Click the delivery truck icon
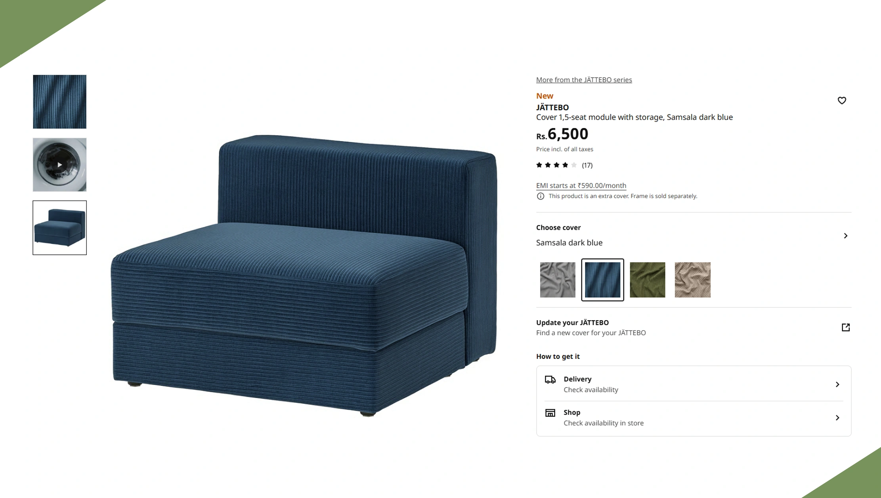This screenshot has width=881, height=498. (550, 380)
